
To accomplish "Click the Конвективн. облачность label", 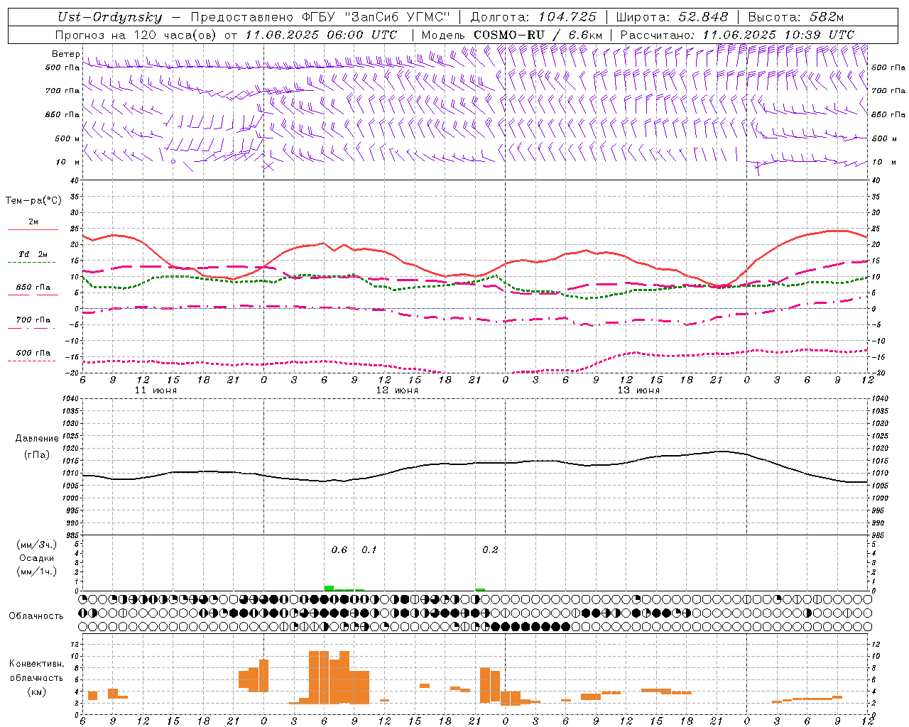I will [36, 671].
